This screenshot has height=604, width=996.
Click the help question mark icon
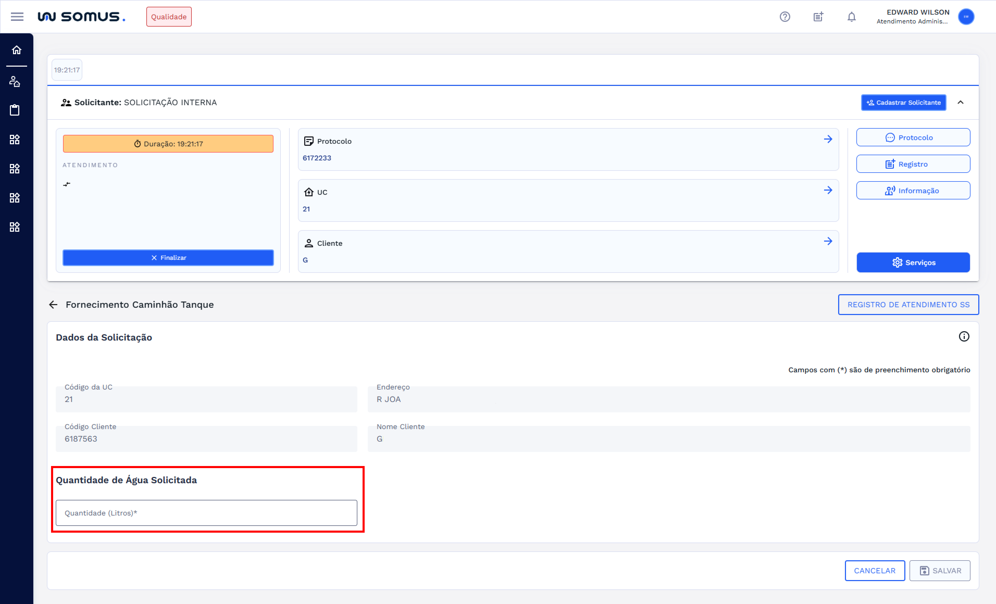[785, 17]
